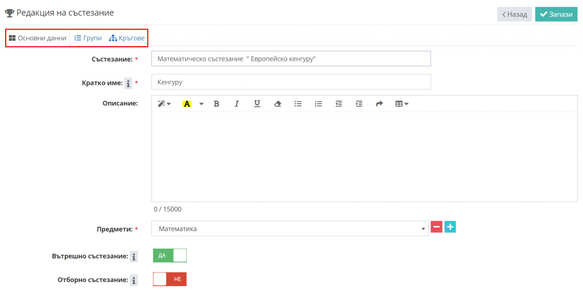Expand the magic wand style dropdown
583x293 pixels.
[x=164, y=104]
